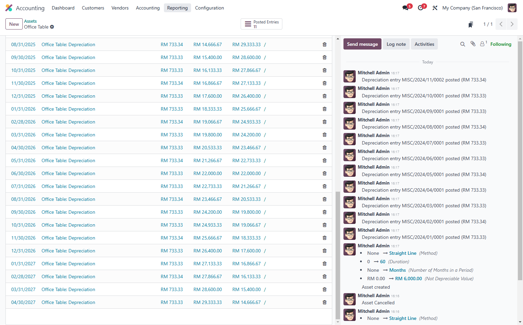Open the Dashboard menu
Viewport: 523px width, 325px height.
pos(63,8)
